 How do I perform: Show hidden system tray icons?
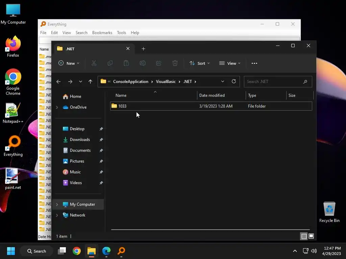pyautogui.click(x=295, y=251)
